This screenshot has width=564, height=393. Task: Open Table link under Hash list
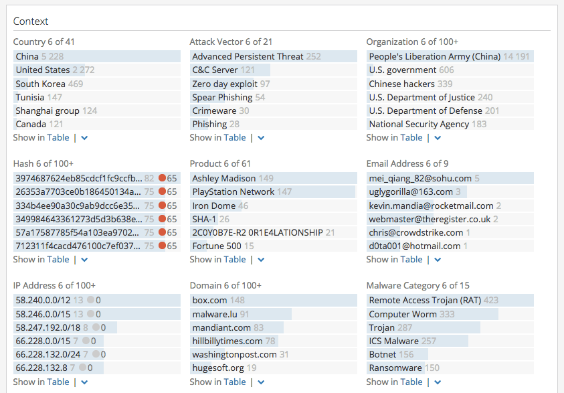point(58,260)
